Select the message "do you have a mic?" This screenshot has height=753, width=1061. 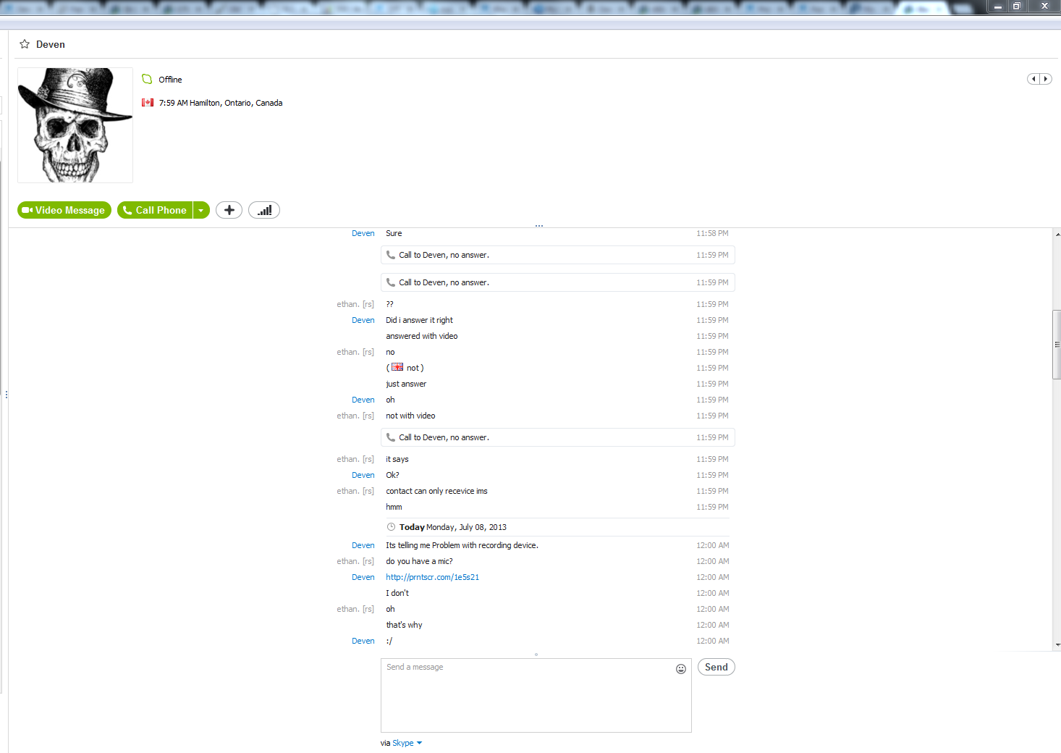pos(419,561)
